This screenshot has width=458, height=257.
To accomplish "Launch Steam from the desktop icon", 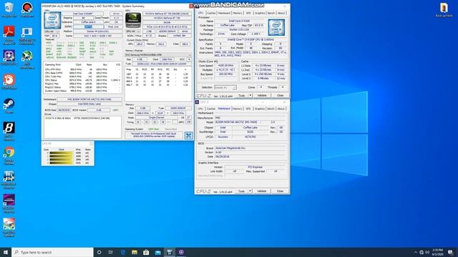I will [x=9, y=106].
